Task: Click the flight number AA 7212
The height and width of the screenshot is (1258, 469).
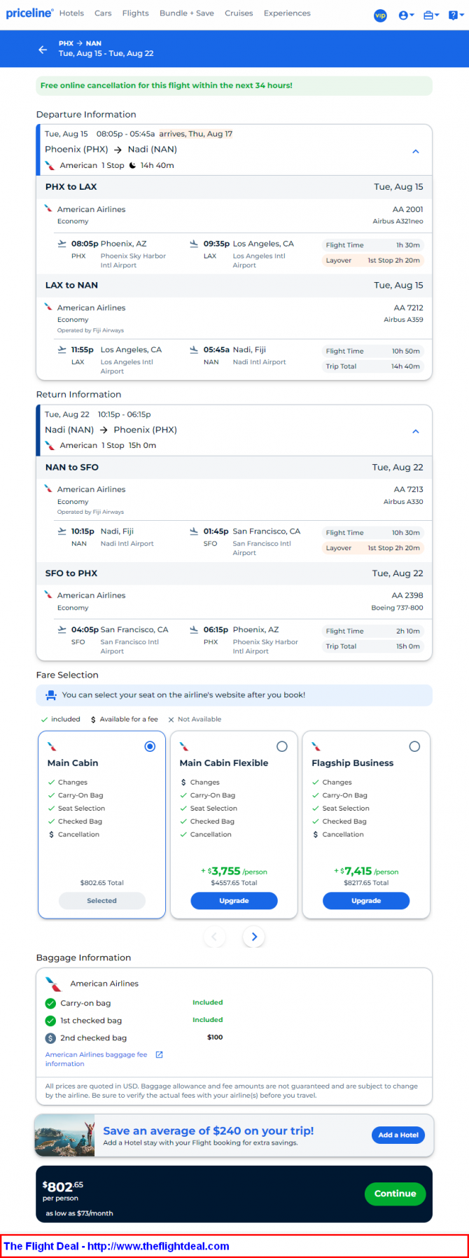Action: click(x=409, y=308)
